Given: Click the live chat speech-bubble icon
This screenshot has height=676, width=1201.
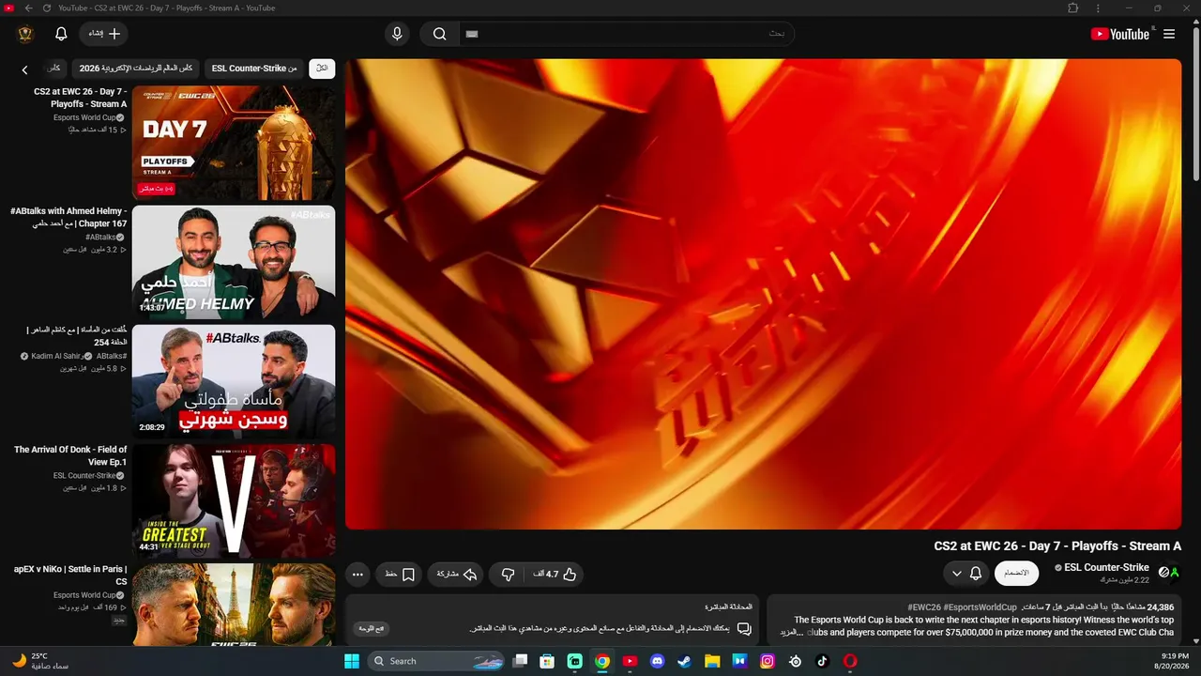Looking at the screenshot, I should coord(744,628).
